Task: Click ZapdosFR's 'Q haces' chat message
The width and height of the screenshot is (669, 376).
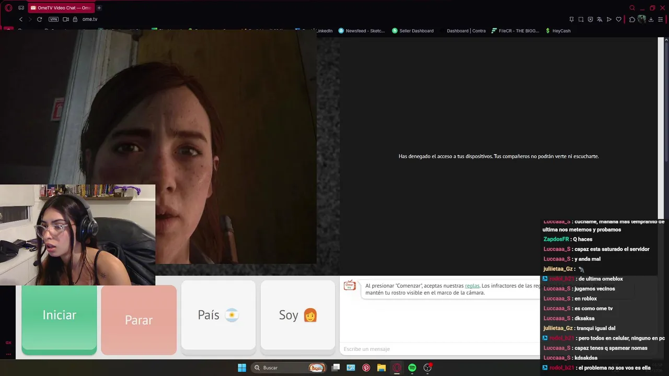Action: 568,239
